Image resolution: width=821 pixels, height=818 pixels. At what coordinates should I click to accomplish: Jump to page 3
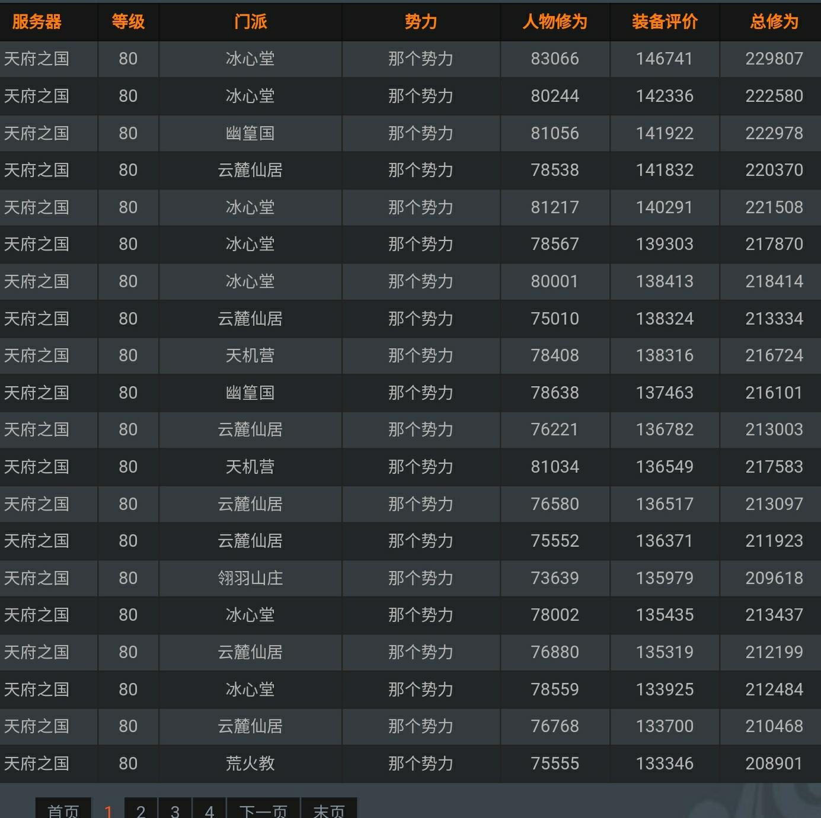[x=175, y=810]
